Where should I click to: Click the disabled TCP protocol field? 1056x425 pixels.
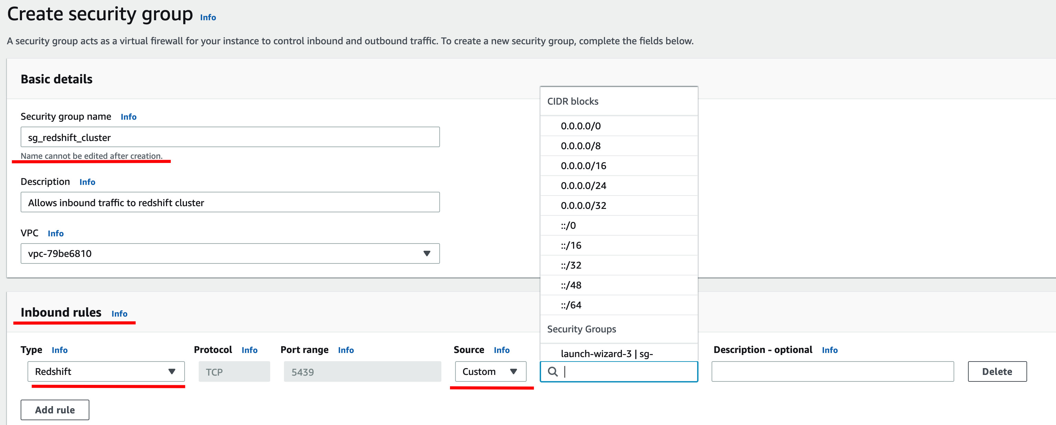[234, 371]
